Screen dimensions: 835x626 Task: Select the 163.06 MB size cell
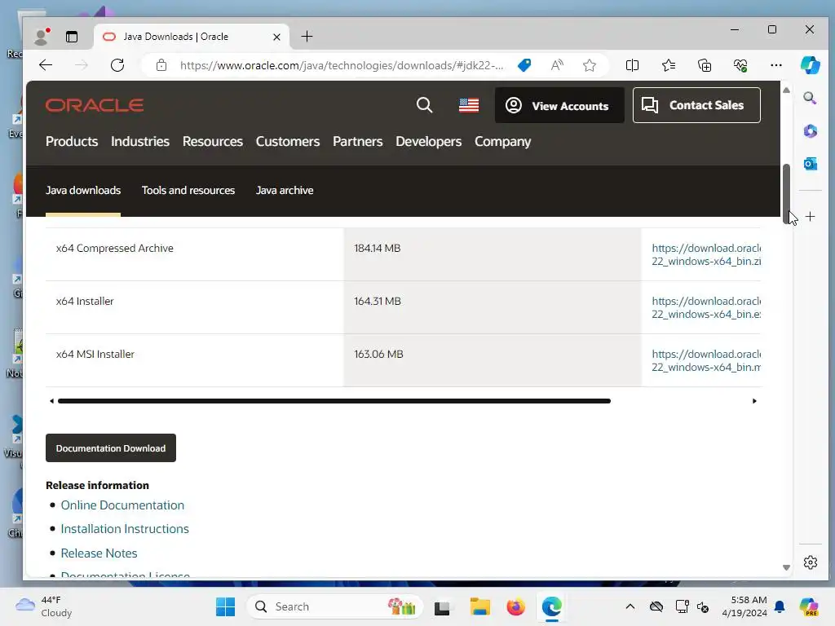pos(493,360)
